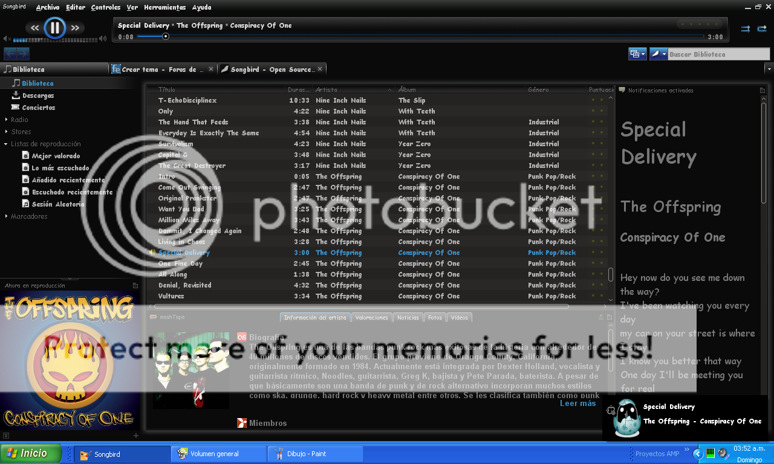This screenshot has width=774, height=464.
Task: Open the Sesión Aleatoria playlist
Action: 58,204
